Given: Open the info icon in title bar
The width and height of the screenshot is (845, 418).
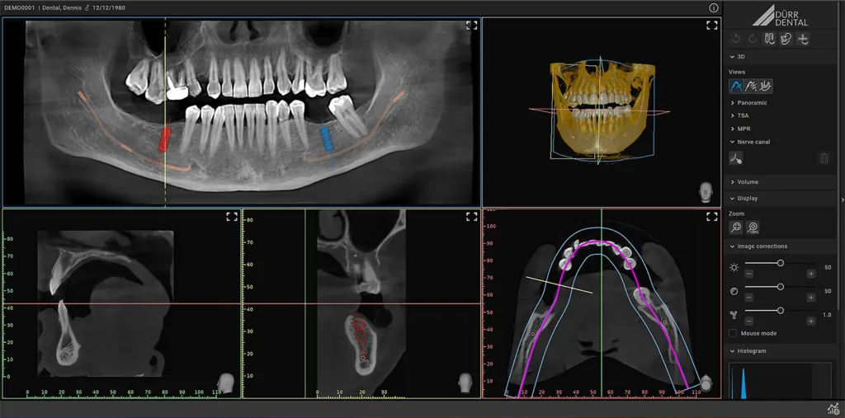Looking at the screenshot, I should pos(714,8).
